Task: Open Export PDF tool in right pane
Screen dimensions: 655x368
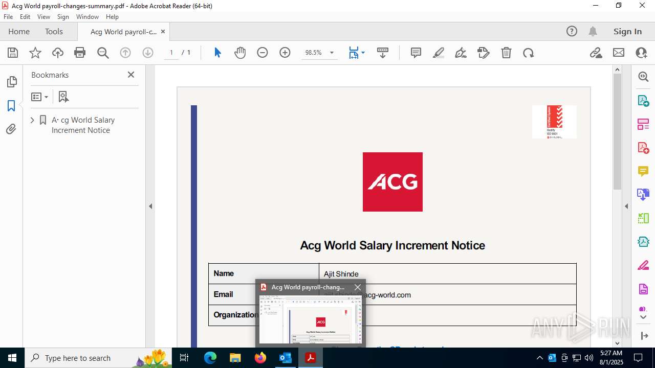Action: pyautogui.click(x=643, y=101)
